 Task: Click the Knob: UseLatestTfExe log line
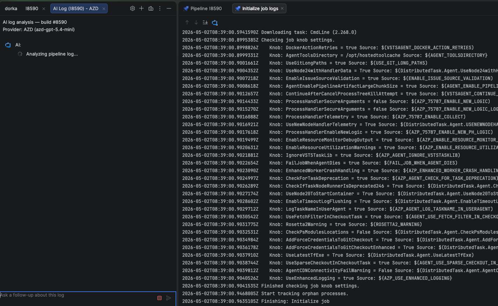328,255
